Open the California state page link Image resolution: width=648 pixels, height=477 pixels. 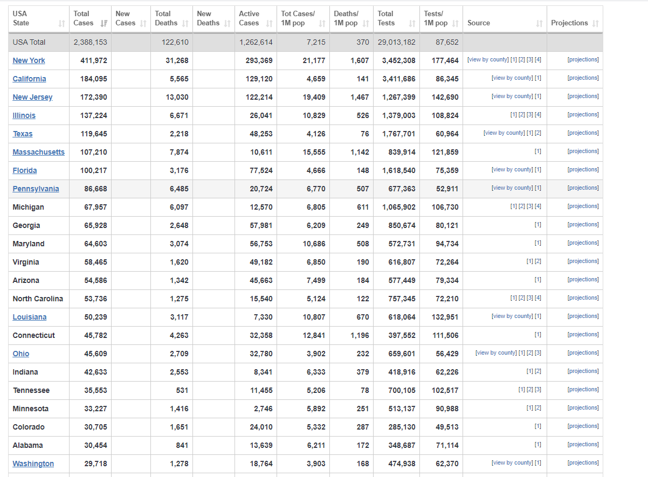click(29, 79)
